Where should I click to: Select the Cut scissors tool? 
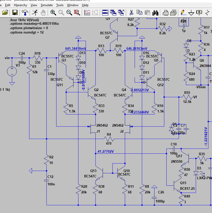[x=131, y=13]
